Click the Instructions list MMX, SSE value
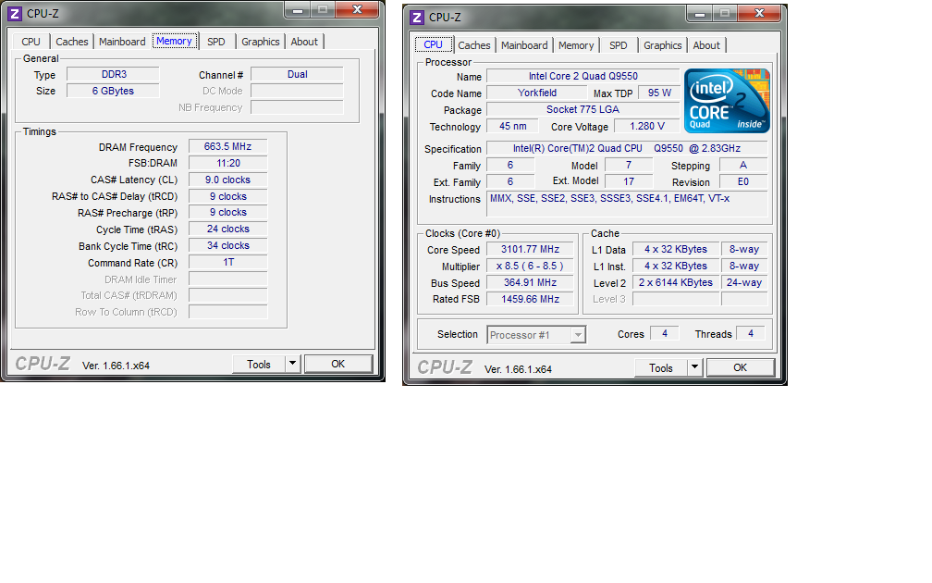This screenshot has height=583, width=932. (x=627, y=204)
